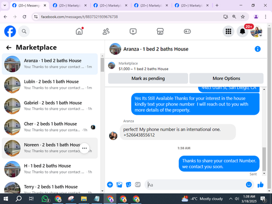Click the address bar URL

point(79,17)
